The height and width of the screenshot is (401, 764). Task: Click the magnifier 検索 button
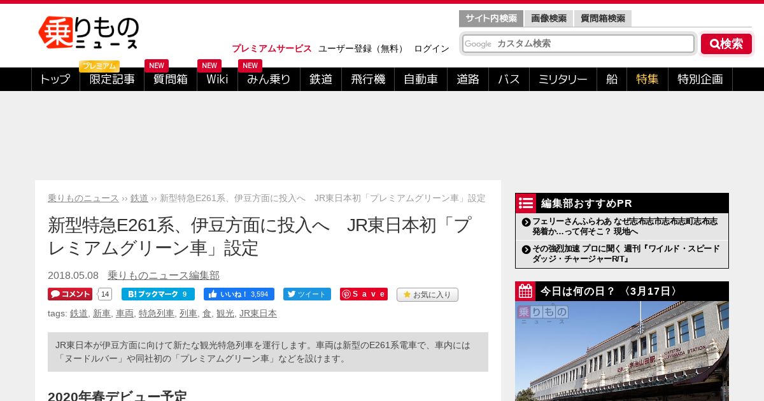click(x=726, y=44)
